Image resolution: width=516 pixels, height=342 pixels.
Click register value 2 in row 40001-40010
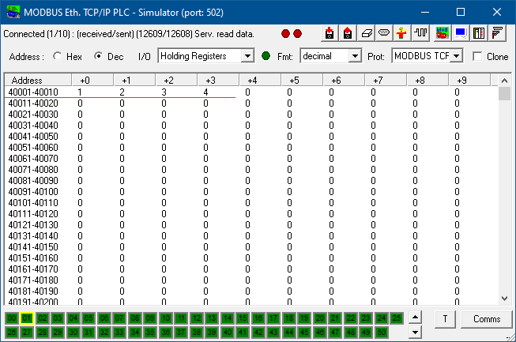click(x=122, y=92)
